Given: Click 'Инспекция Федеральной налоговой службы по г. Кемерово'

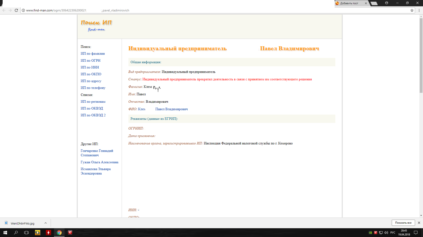Looking at the screenshot, I should 248,143.
